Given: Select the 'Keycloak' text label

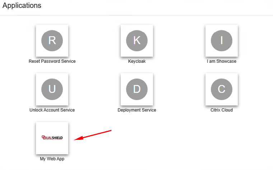Looking at the screenshot, I should click(x=137, y=61).
